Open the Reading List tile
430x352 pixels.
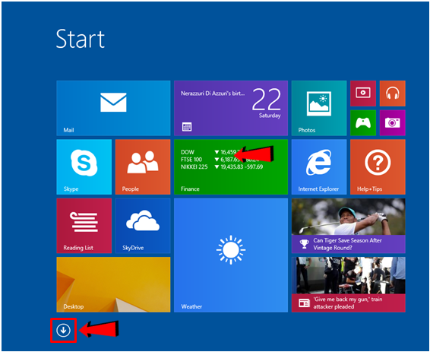click(84, 226)
